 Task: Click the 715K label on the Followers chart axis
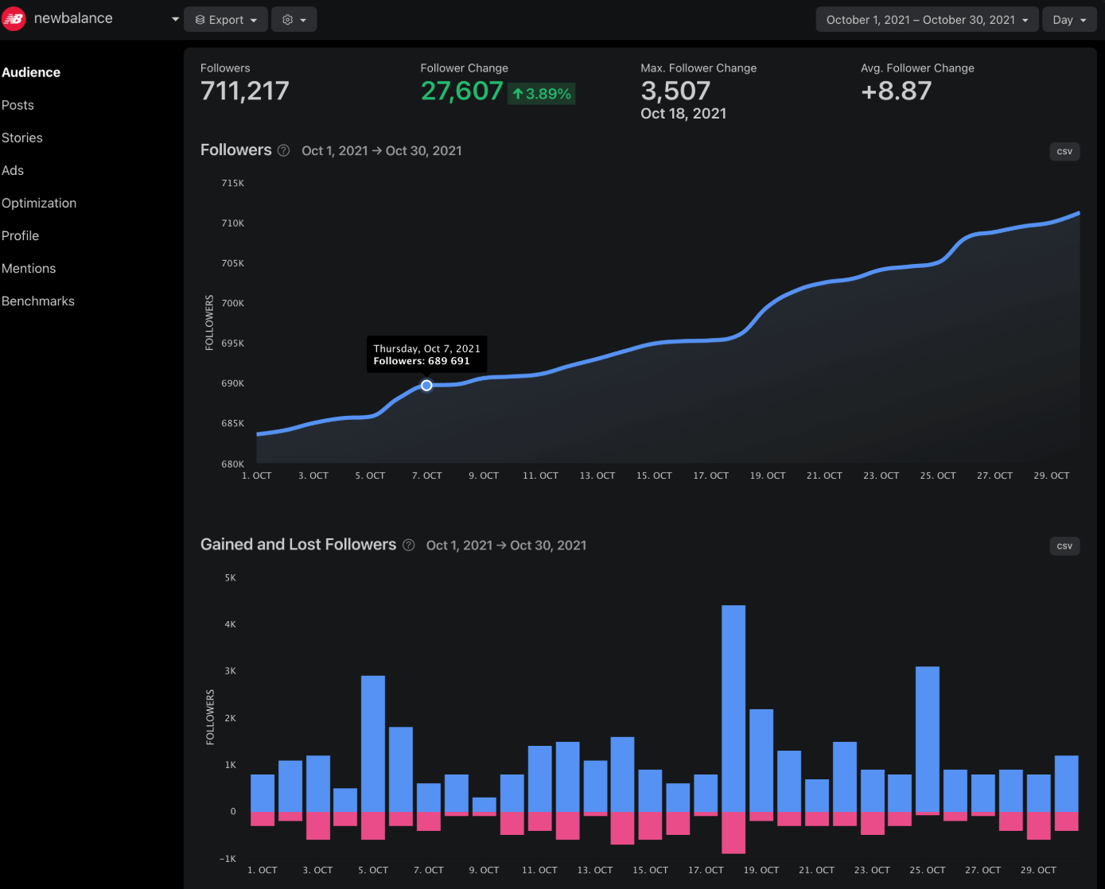pos(233,183)
